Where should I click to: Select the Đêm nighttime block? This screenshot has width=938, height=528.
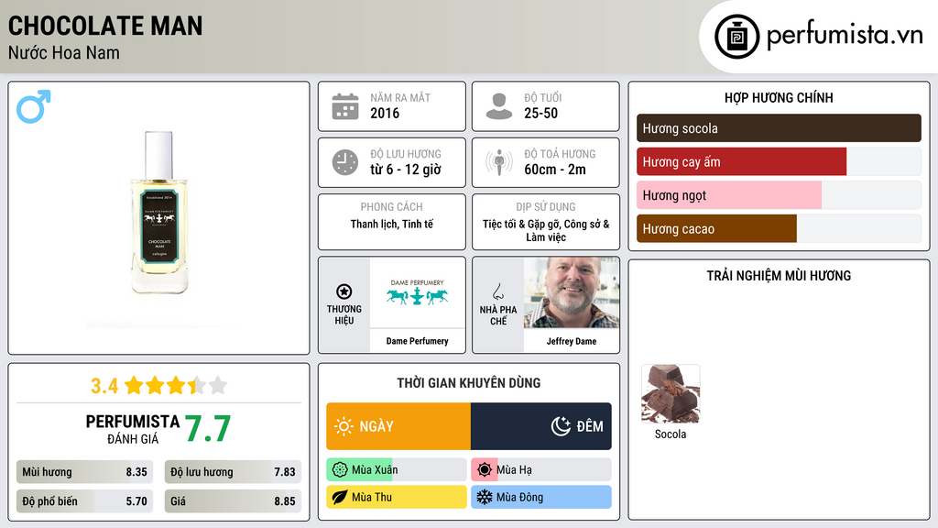point(540,426)
